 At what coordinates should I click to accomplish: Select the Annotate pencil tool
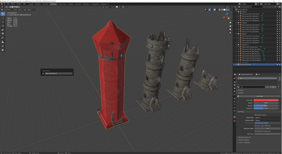point(3,38)
